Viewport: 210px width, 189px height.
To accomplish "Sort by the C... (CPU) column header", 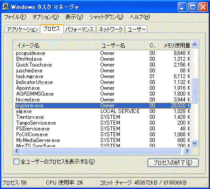I will tap(152, 45).
